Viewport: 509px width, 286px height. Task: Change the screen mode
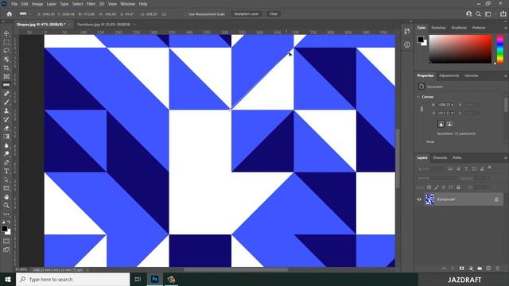point(6,249)
